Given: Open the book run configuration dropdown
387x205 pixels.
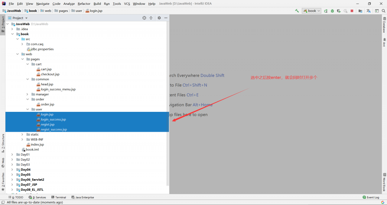Looking at the screenshot, I should tap(311, 11).
